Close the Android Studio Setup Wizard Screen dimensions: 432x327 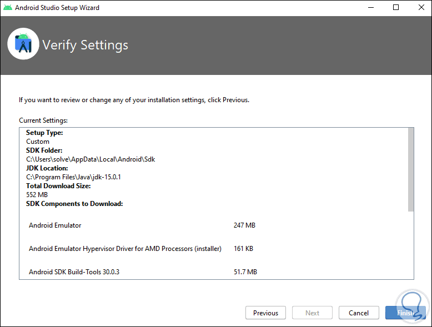coord(419,8)
